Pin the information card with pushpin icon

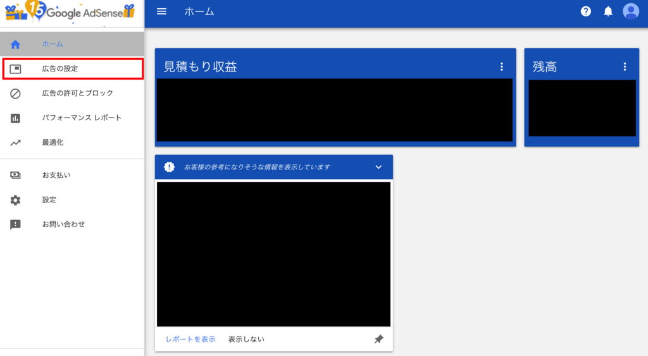click(378, 339)
